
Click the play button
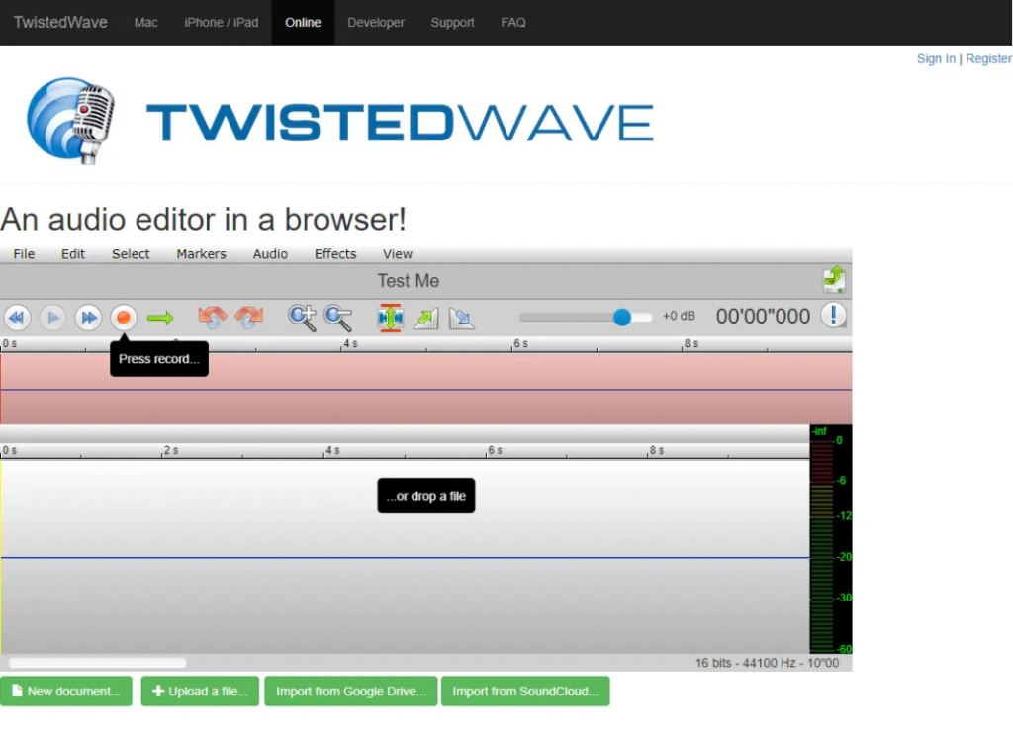pyautogui.click(x=53, y=318)
